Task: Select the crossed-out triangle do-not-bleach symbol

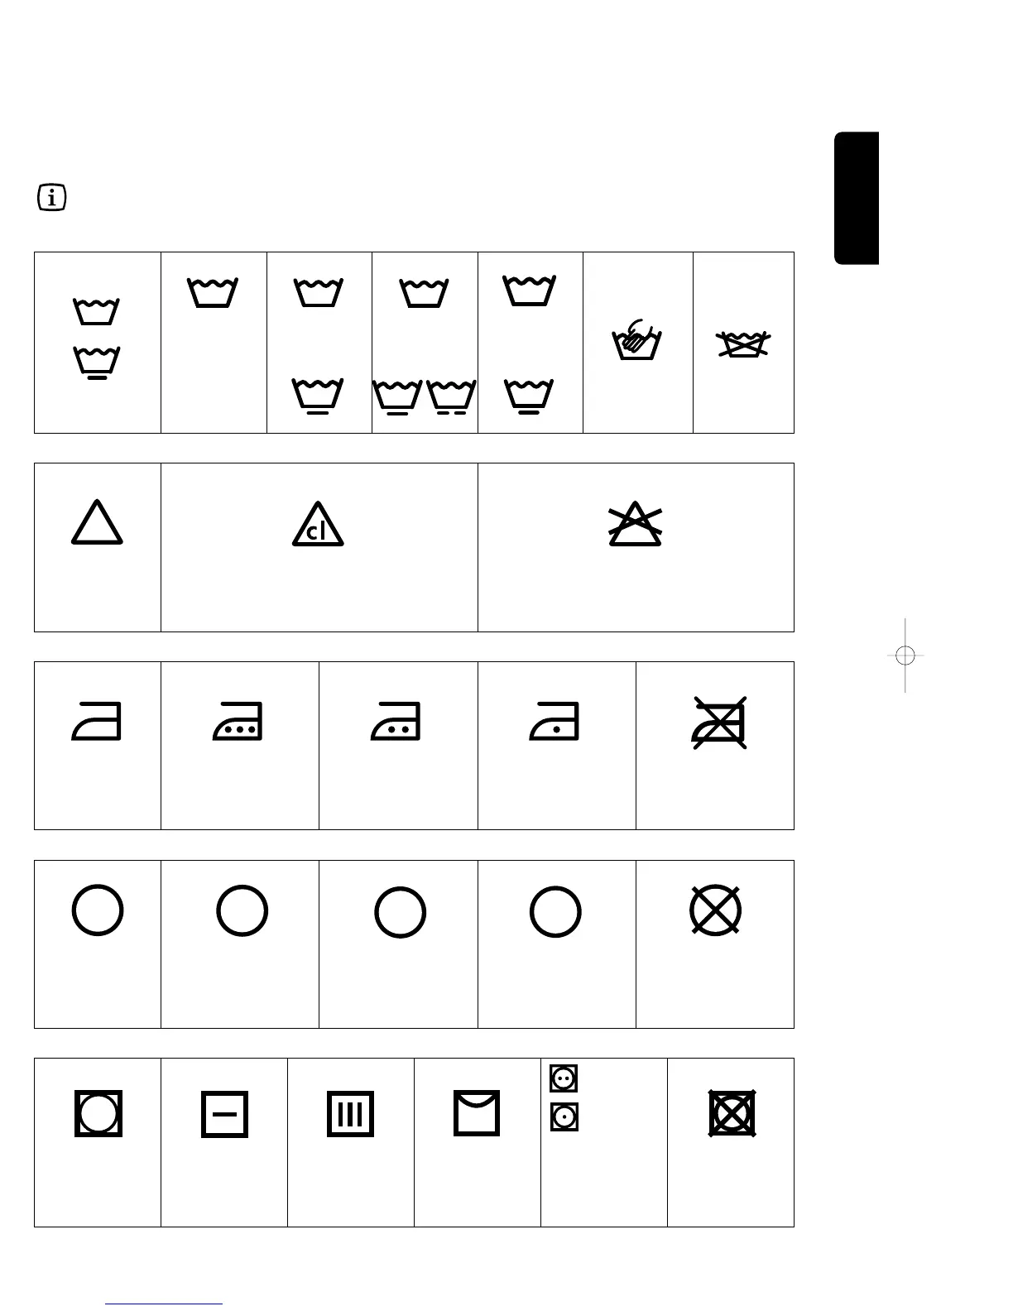Action: [x=636, y=524]
